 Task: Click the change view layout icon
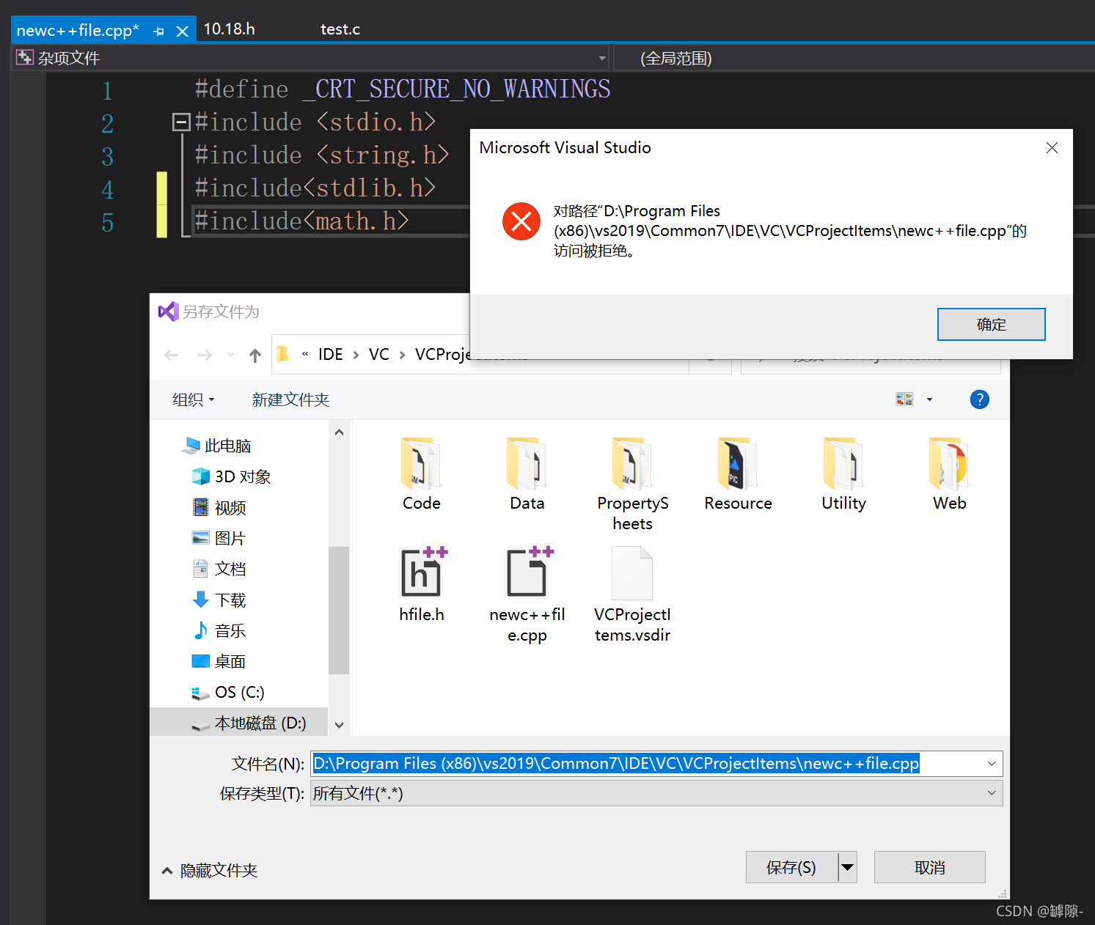904,399
